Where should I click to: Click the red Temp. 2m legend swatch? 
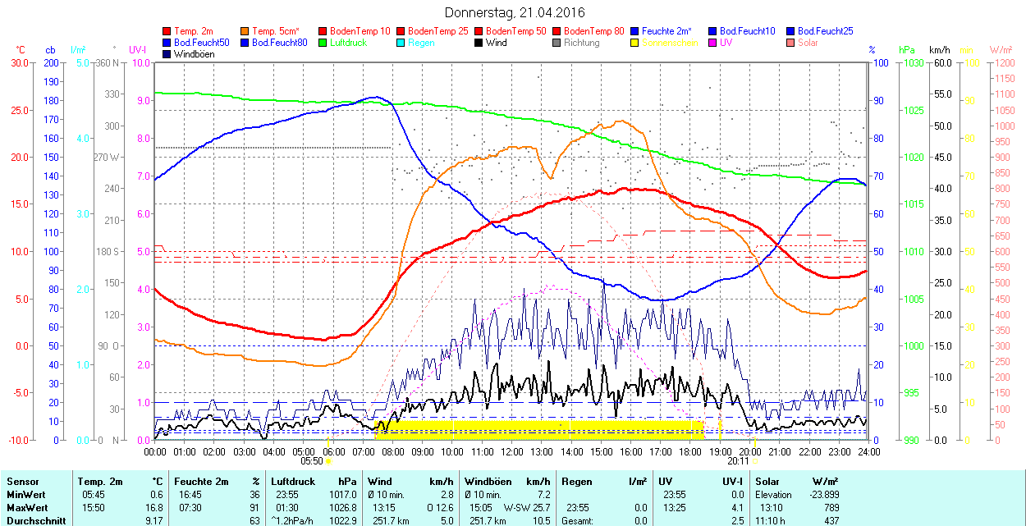click(x=167, y=31)
